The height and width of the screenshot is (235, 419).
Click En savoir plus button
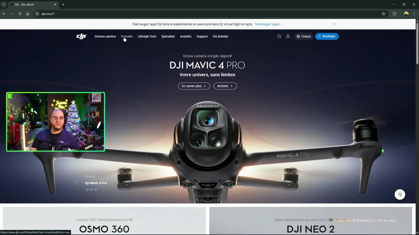(x=194, y=86)
